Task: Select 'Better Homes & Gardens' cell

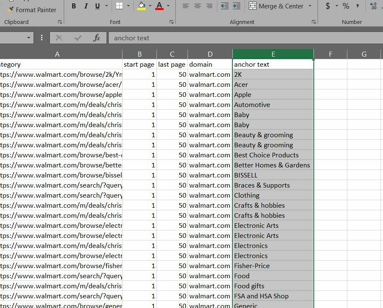Action: click(x=273, y=165)
